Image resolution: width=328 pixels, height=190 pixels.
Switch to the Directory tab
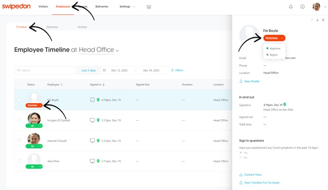pos(52,27)
